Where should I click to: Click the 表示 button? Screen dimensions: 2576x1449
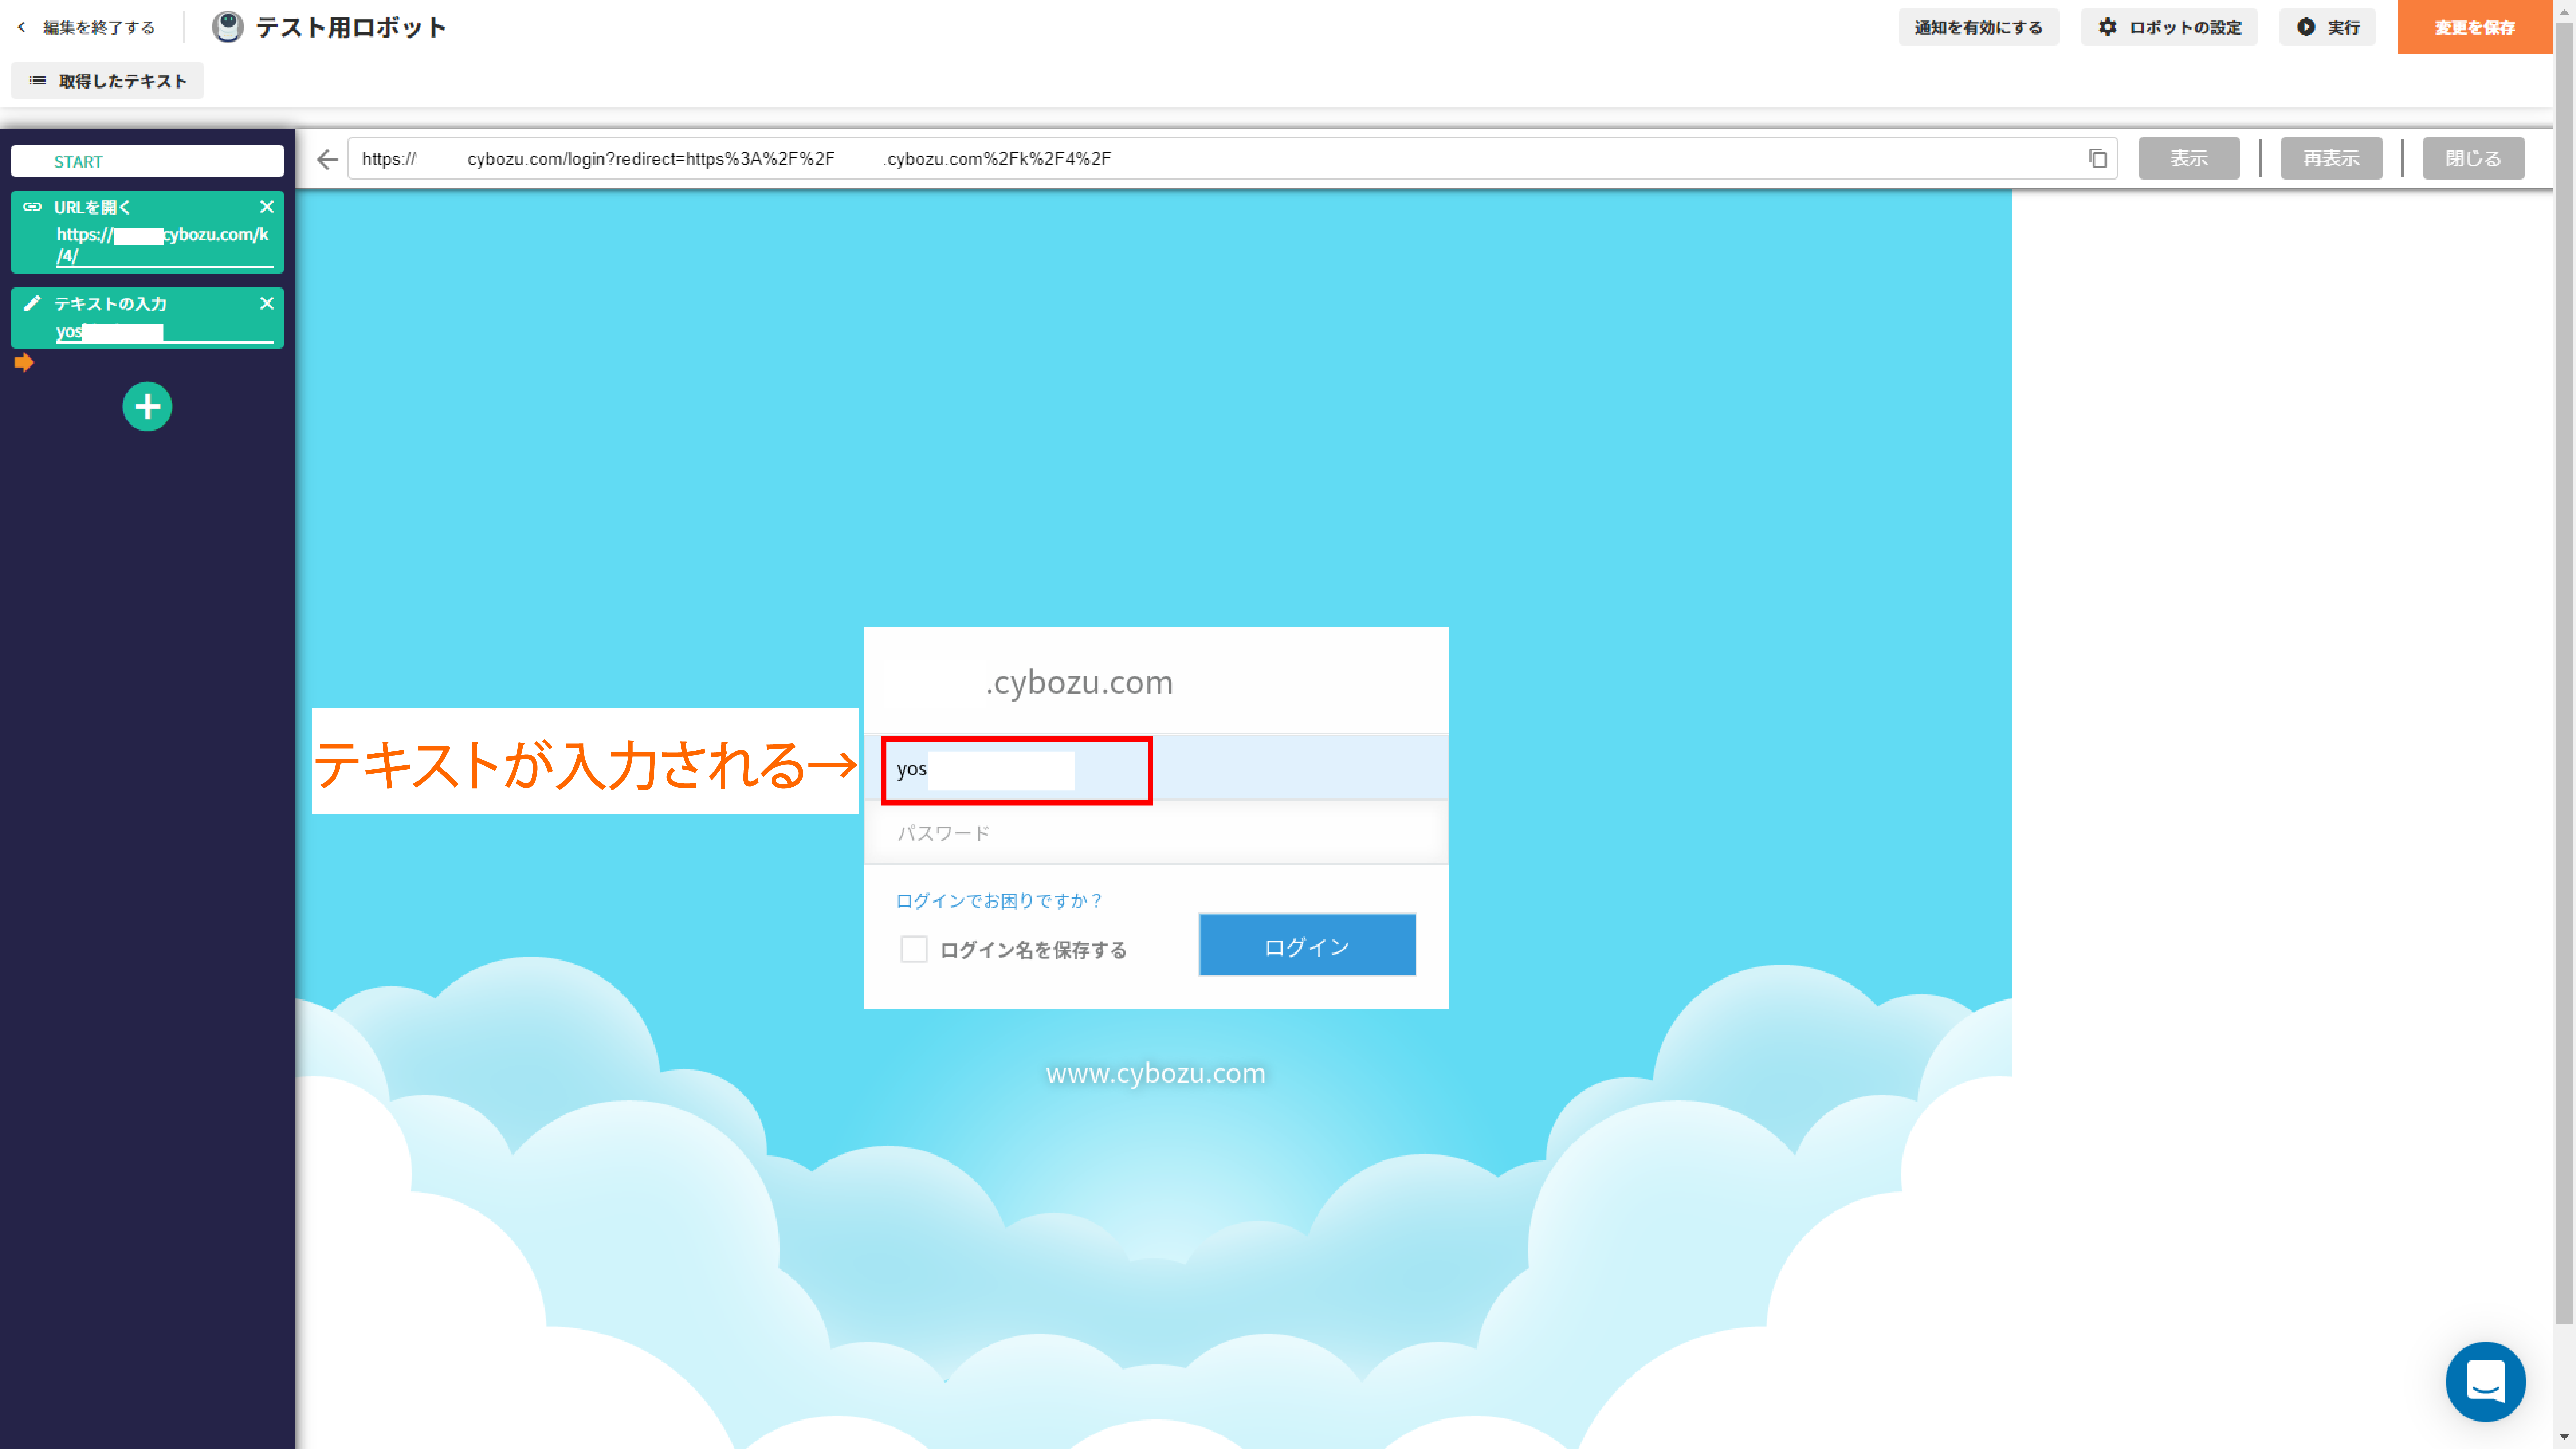[2189, 158]
